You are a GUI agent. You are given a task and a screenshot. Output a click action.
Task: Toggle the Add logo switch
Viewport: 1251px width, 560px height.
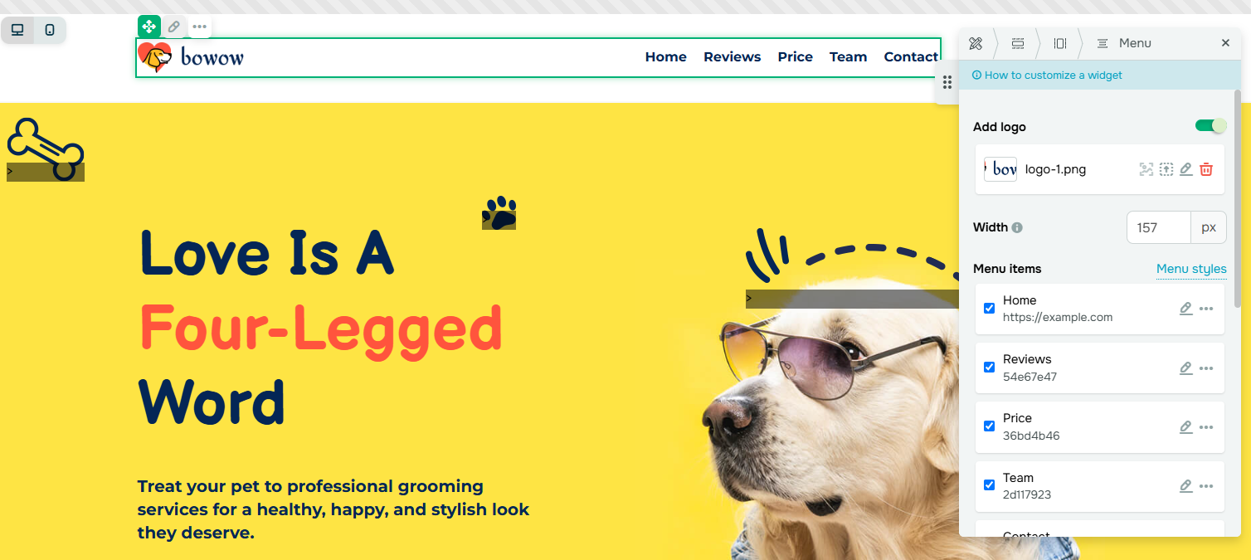(x=1210, y=126)
